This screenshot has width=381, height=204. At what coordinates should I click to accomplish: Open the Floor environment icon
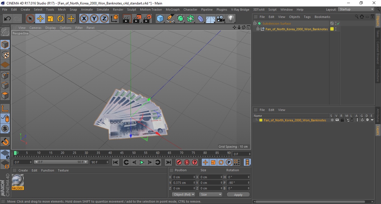(x=210, y=19)
